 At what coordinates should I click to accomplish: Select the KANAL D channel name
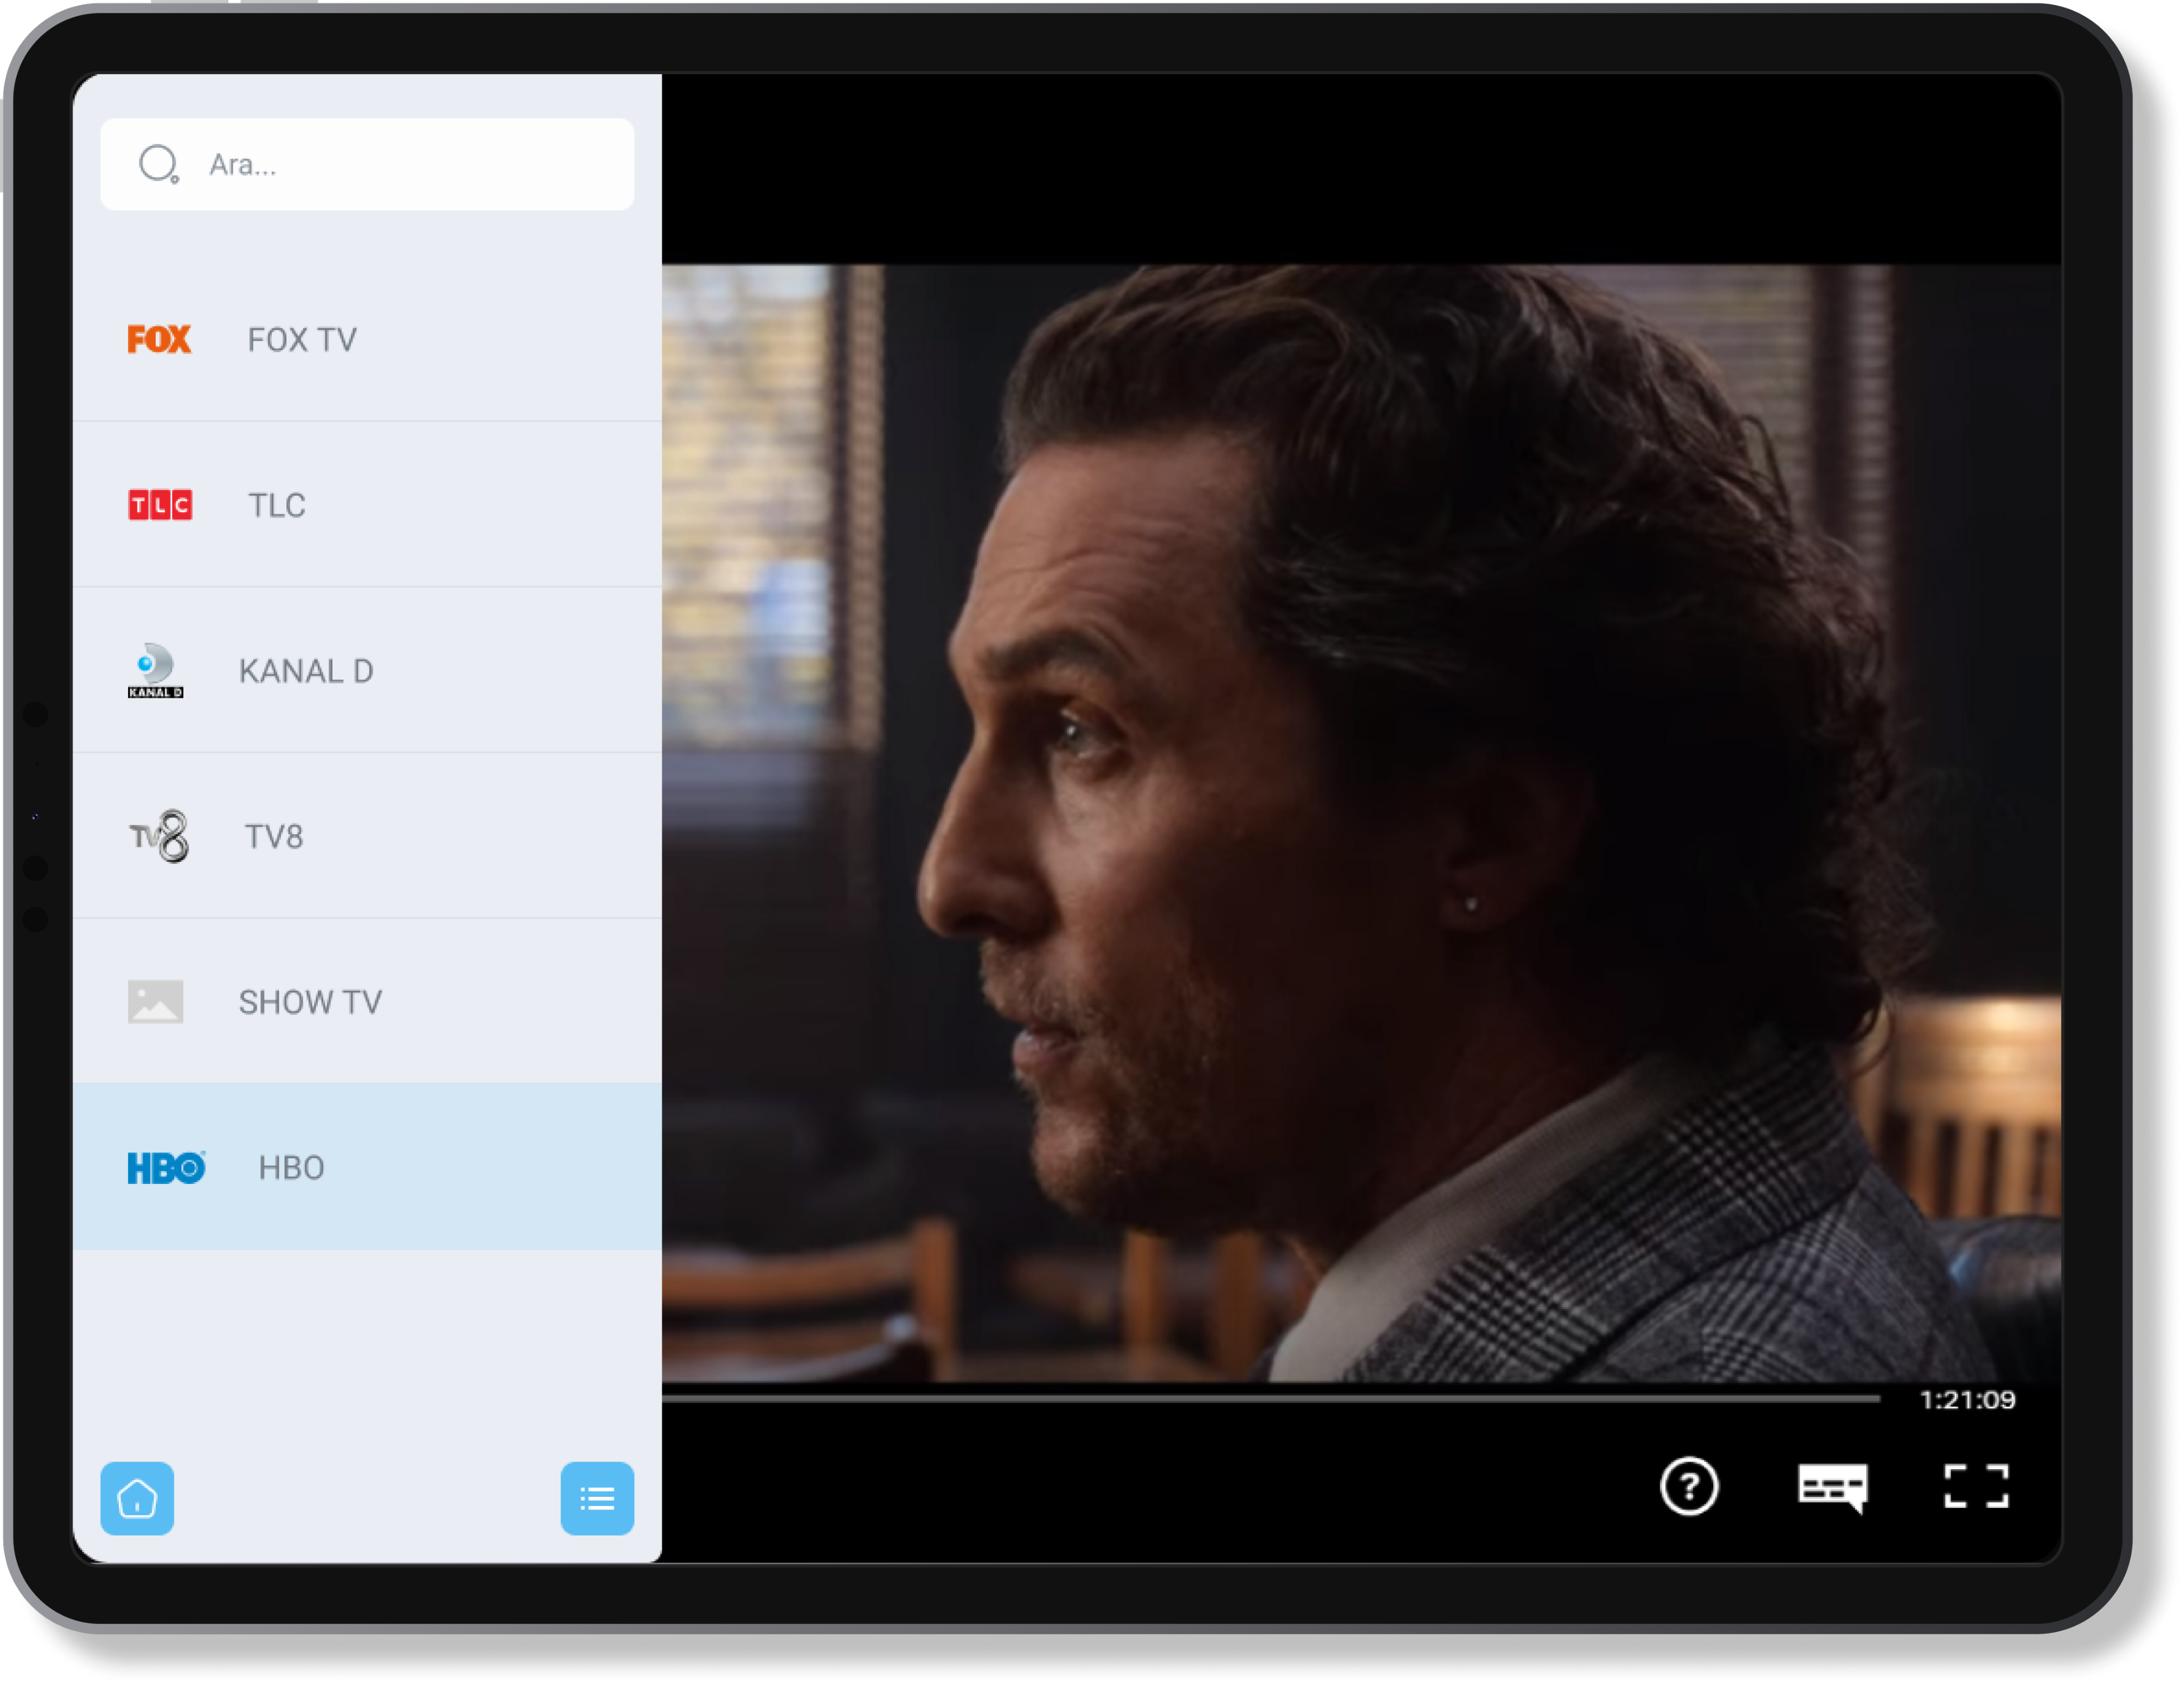tap(307, 670)
